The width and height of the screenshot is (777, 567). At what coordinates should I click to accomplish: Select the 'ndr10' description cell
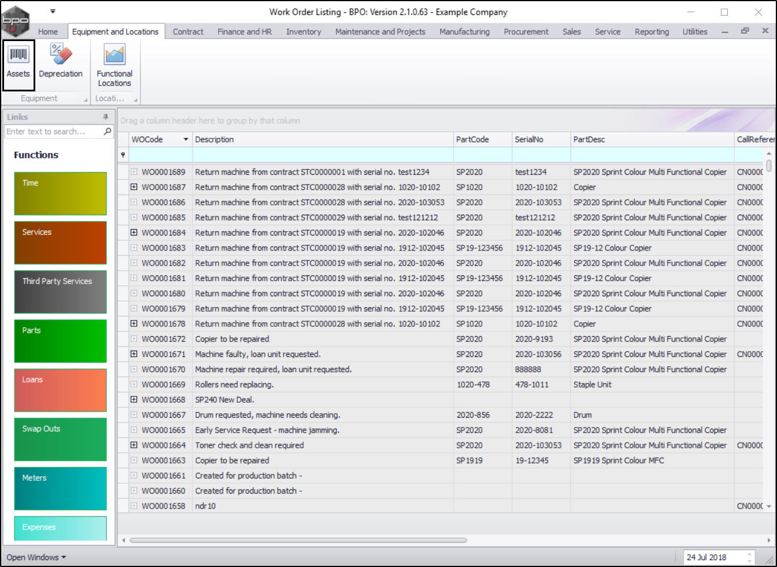tap(323, 506)
